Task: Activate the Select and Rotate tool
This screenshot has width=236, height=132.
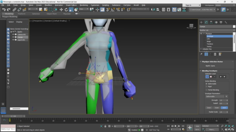Action: tap(66, 10)
